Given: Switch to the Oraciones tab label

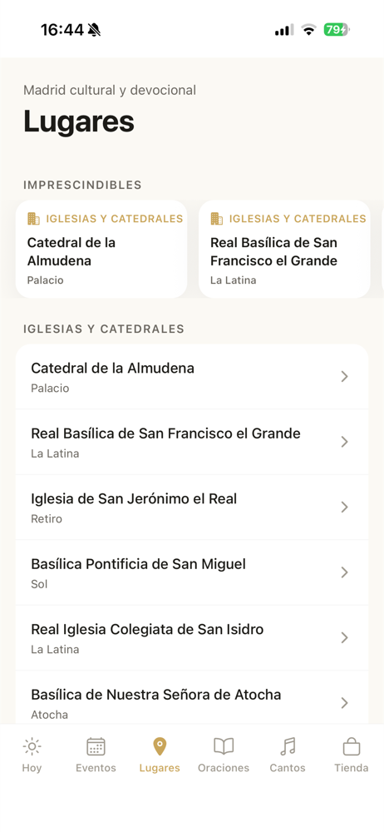Looking at the screenshot, I should (224, 768).
